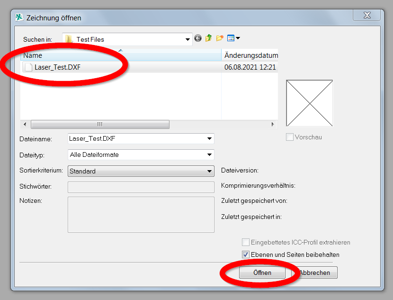Viewport: 393px width, 300px height.
Task: Expand the Sortierkriterium Standard dropdown
Action: (209, 171)
